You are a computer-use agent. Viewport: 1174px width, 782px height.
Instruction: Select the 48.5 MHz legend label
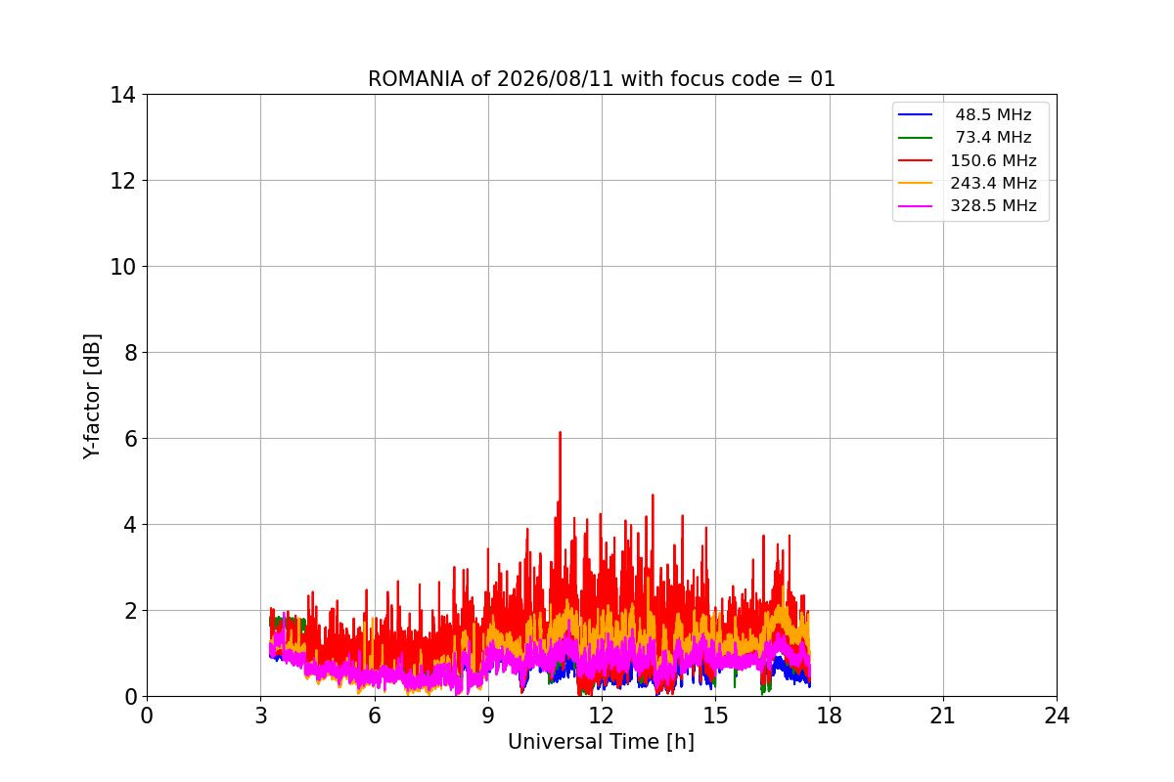[993, 115]
